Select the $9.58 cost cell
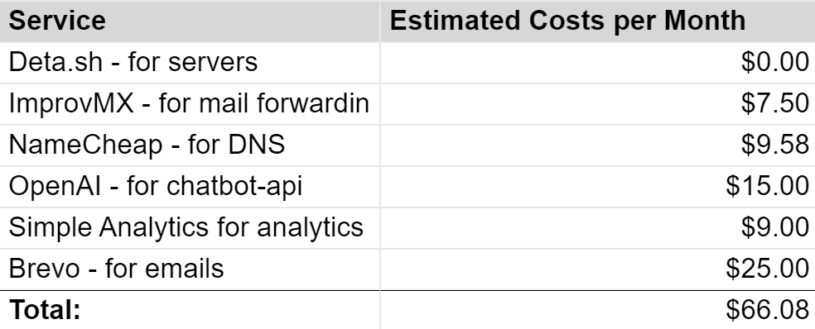 coord(598,145)
